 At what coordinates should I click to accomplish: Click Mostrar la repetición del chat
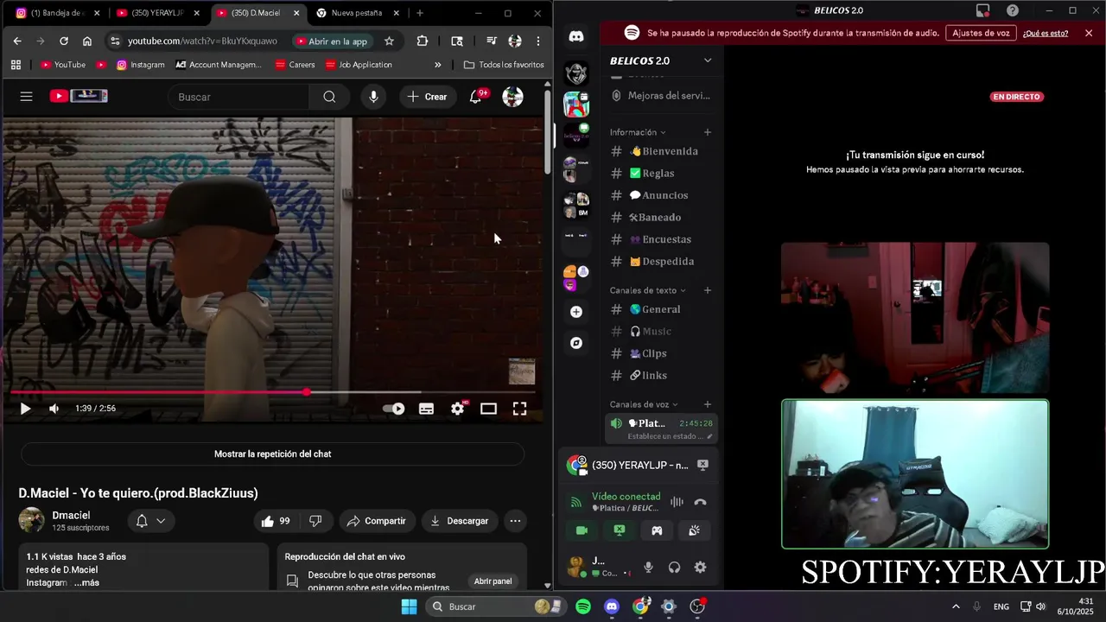(273, 454)
